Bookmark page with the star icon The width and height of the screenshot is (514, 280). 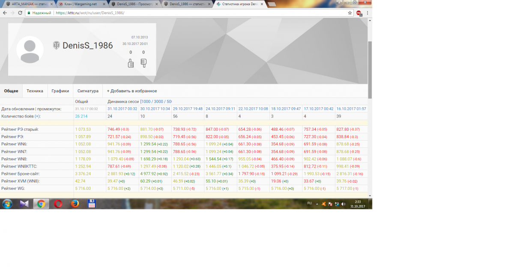click(x=350, y=13)
